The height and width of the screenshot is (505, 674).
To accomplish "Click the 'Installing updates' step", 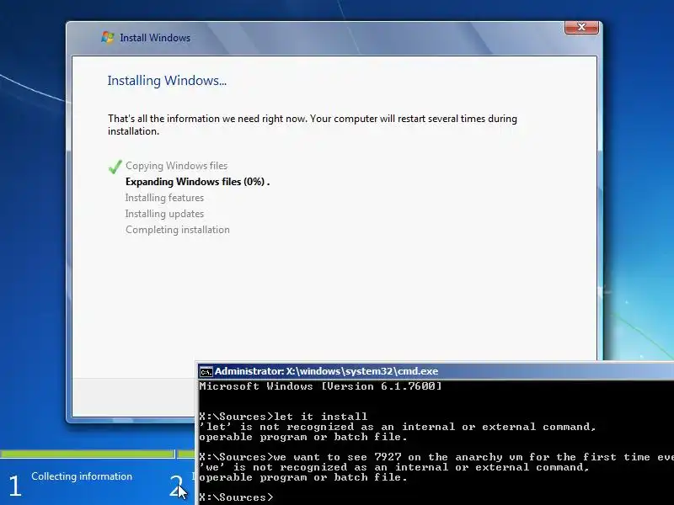I will point(164,214).
